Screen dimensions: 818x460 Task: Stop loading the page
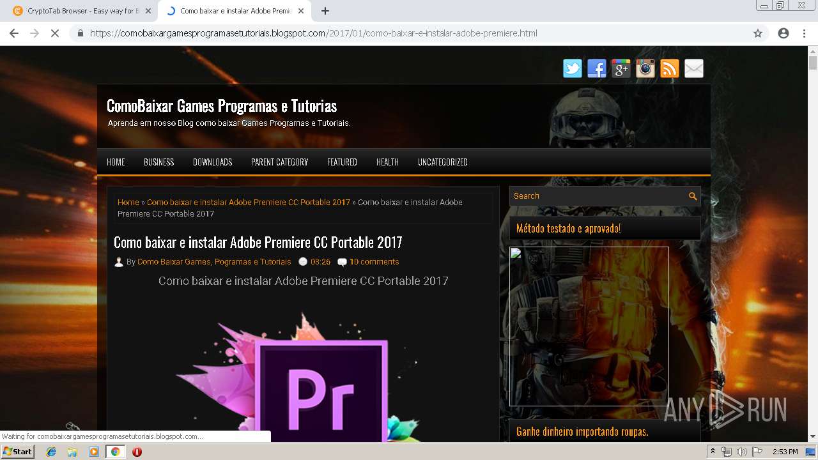[55, 33]
